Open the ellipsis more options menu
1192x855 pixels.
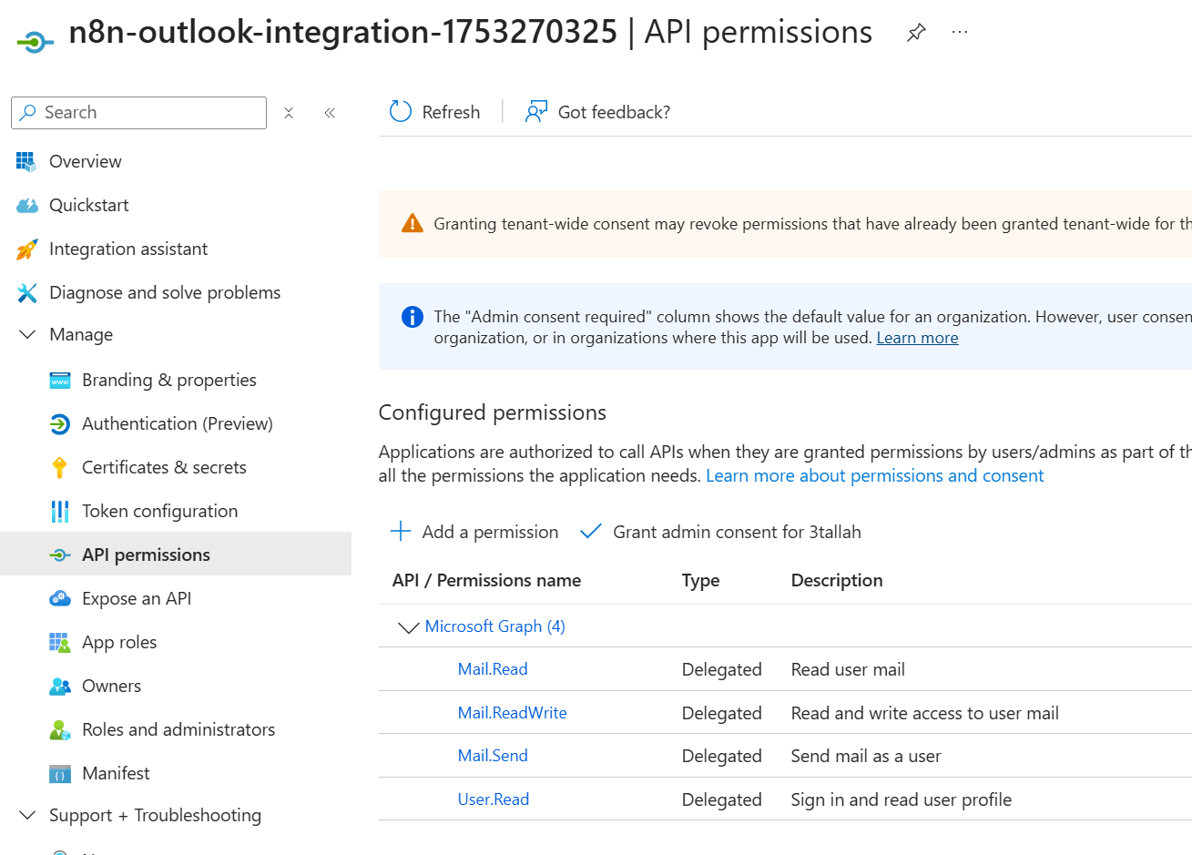click(960, 32)
